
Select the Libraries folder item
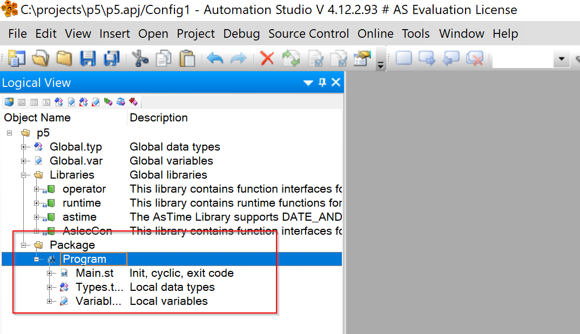(72, 175)
